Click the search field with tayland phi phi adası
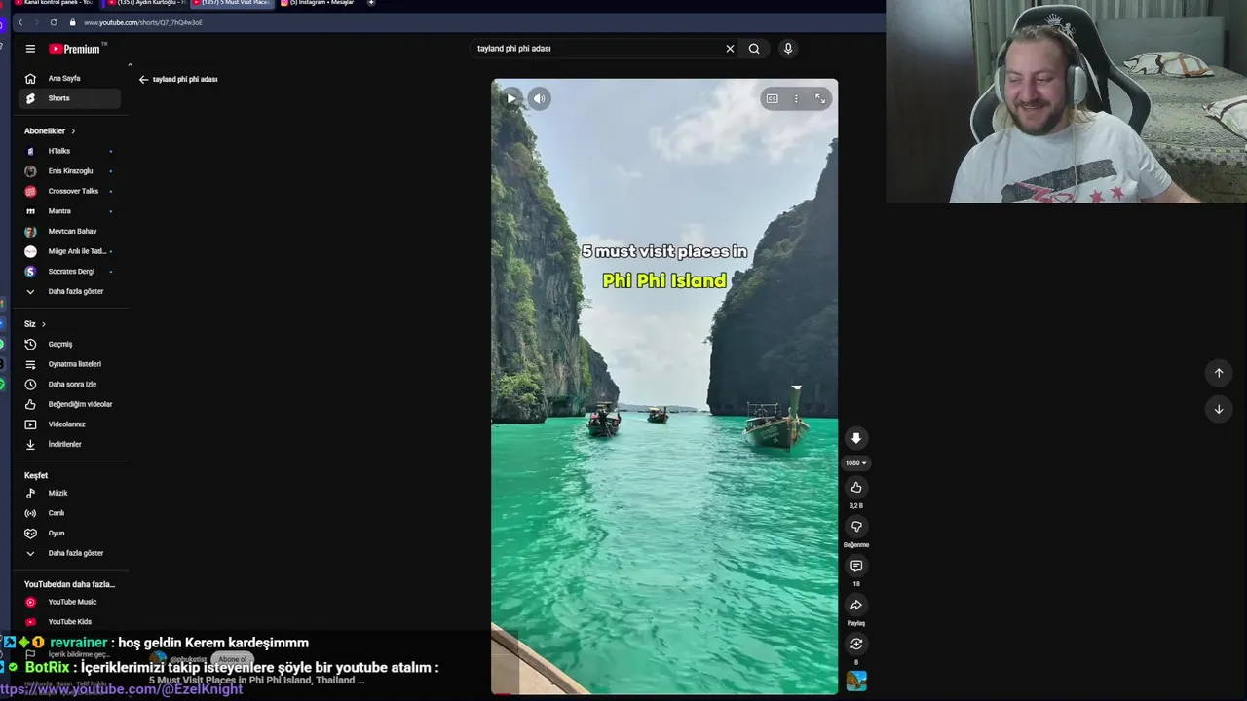The width and height of the screenshot is (1247, 701). tap(596, 49)
